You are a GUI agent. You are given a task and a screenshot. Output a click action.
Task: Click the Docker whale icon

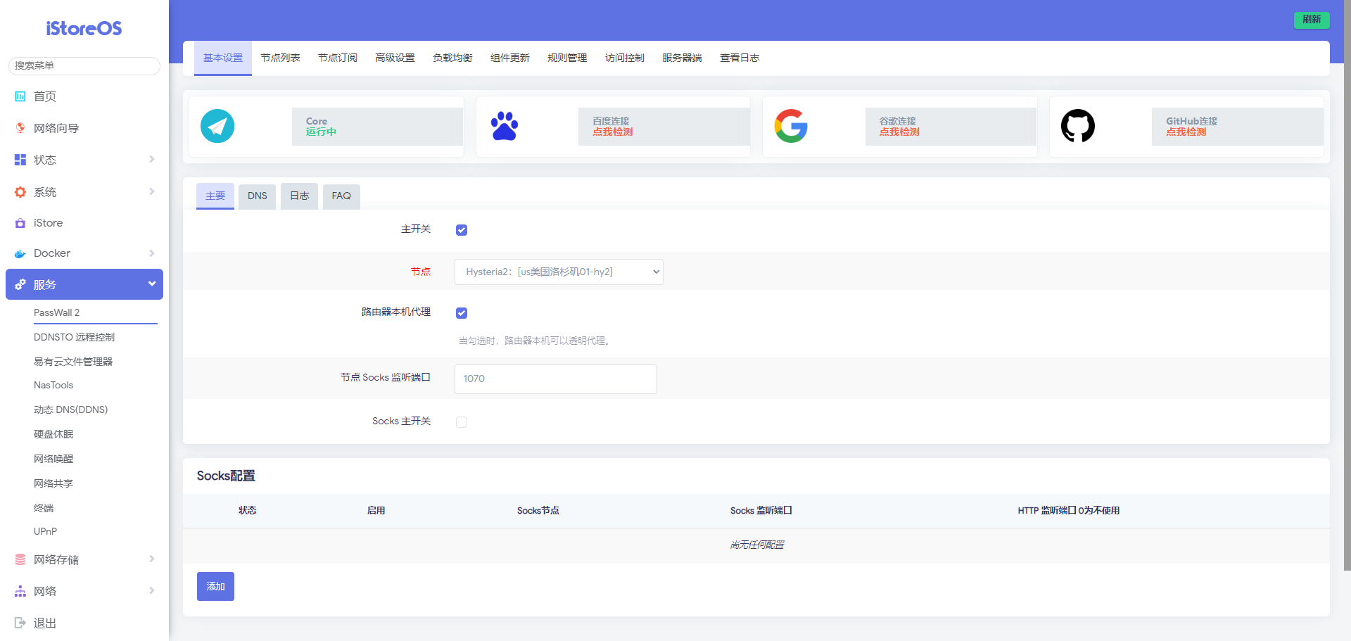(x=20, y=253)
